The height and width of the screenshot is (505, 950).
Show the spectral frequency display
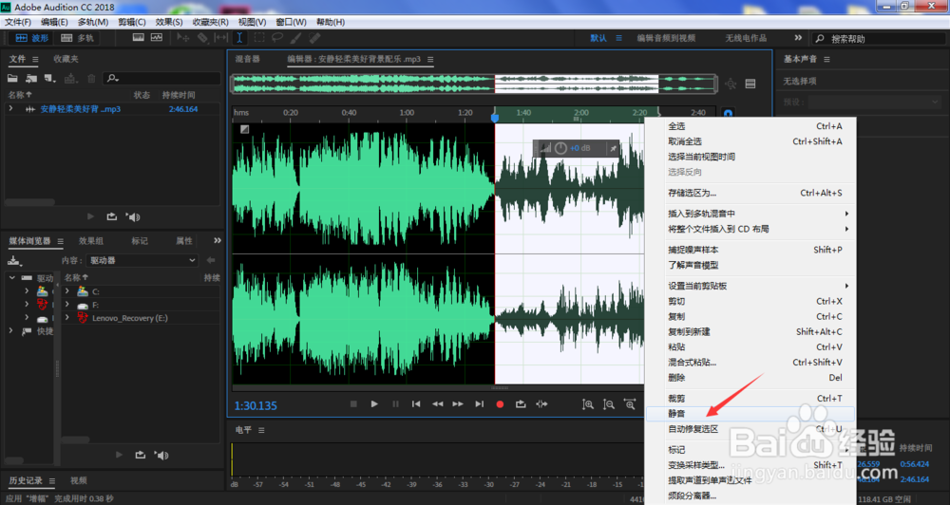[x=138, y=38]
